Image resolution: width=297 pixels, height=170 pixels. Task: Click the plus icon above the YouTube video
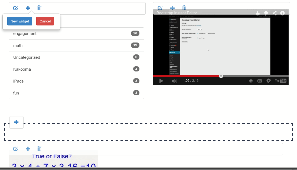[x=172, y=8]
